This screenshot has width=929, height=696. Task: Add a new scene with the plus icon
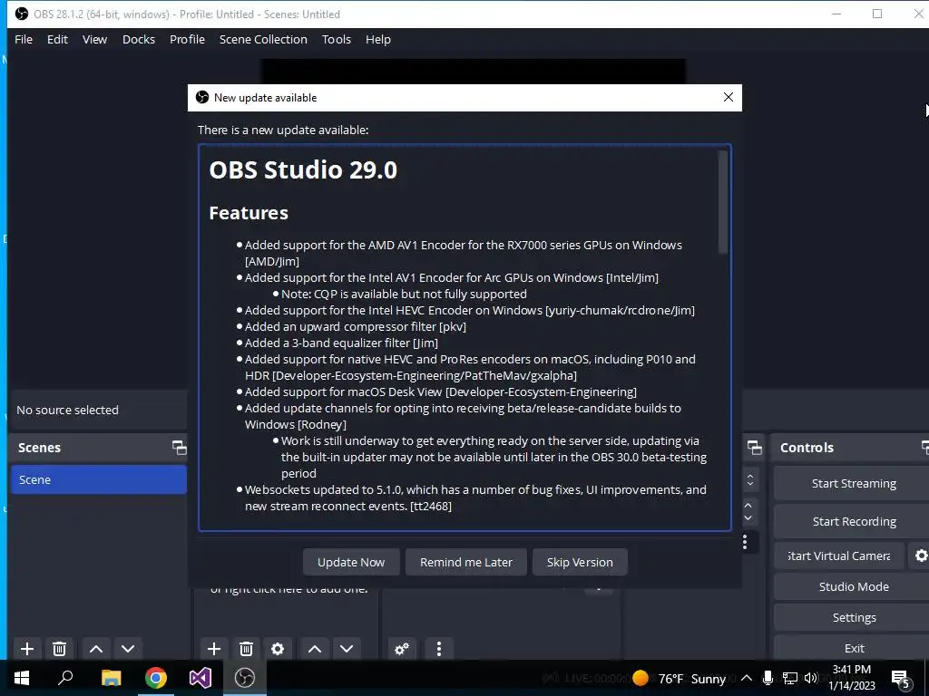[x=26, y=649]
